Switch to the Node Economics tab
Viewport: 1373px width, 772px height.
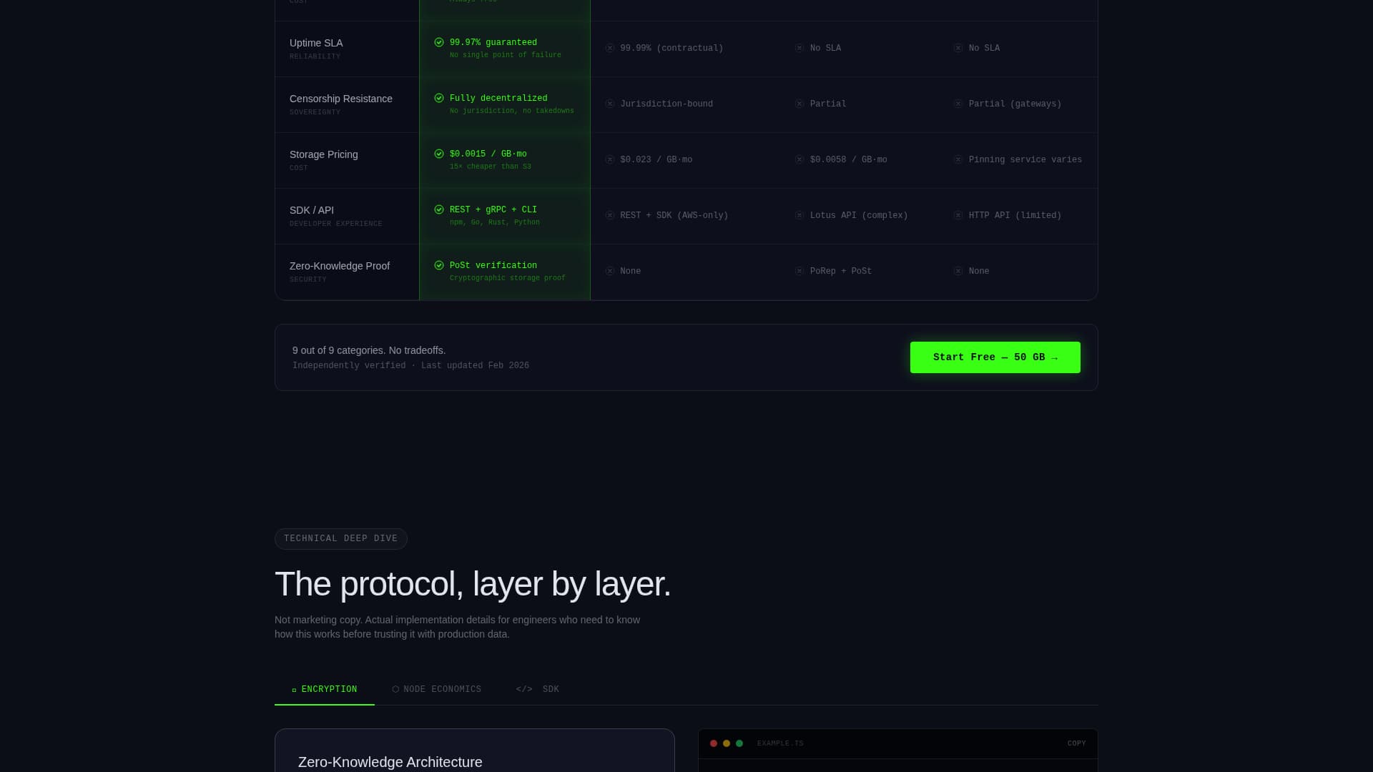click(x=436, y=689)
